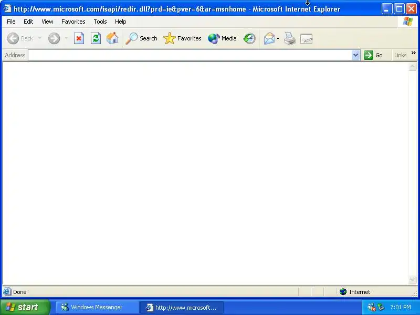Click the Done status bar page icon
This screenshot has width=420, height=315.
tap(7, 291)
